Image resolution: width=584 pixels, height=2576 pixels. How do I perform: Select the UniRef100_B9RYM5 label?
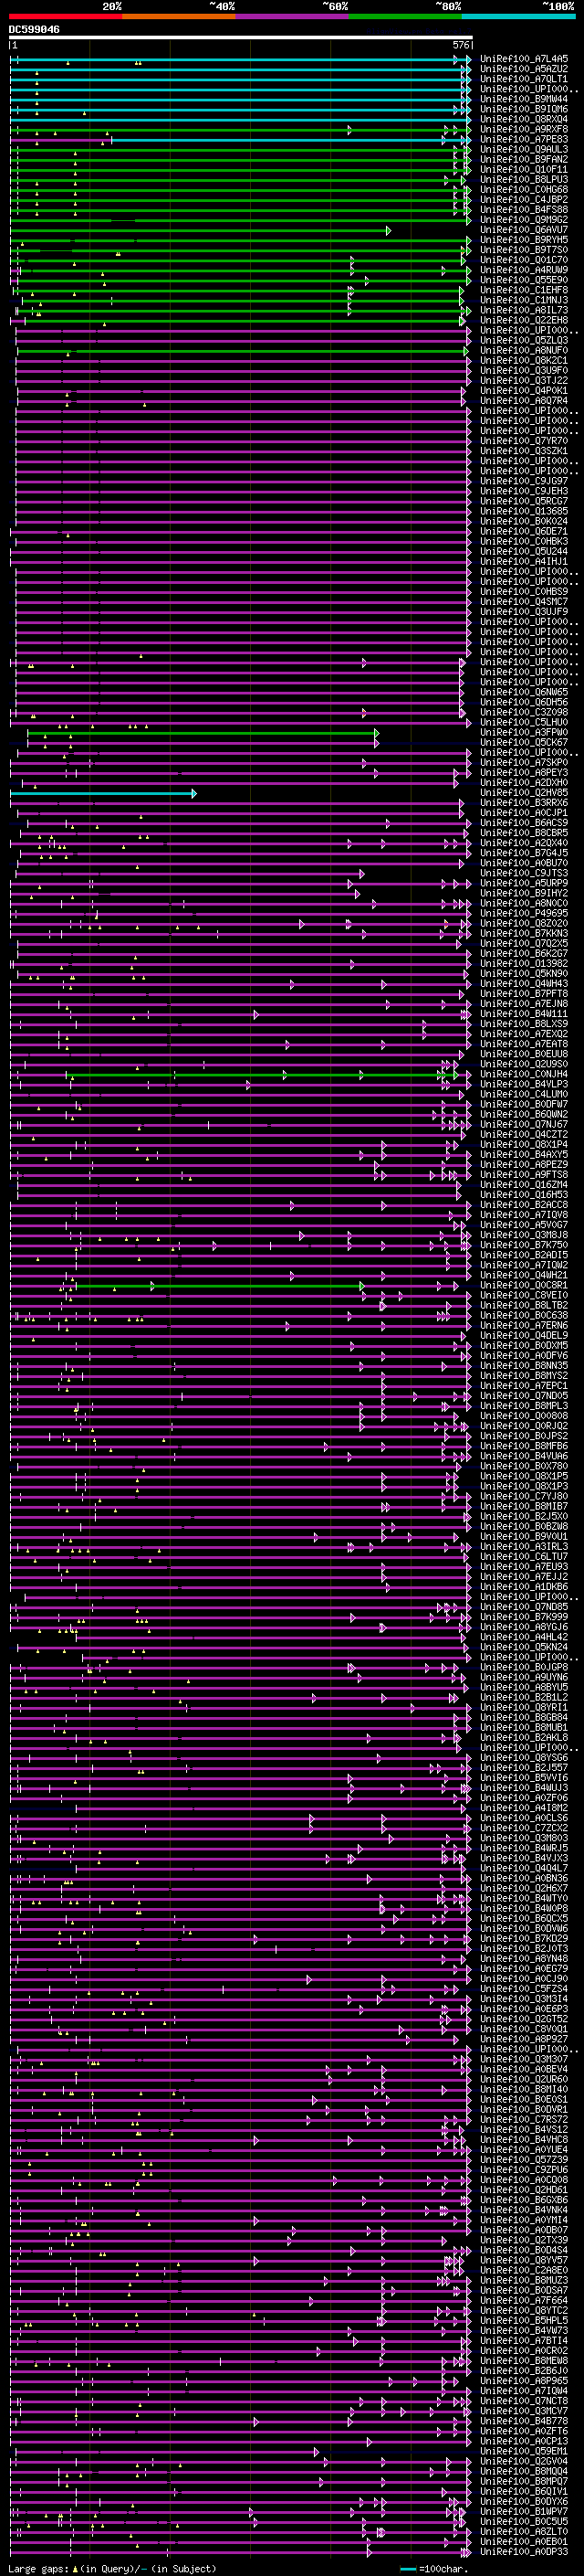coord(523,240)
